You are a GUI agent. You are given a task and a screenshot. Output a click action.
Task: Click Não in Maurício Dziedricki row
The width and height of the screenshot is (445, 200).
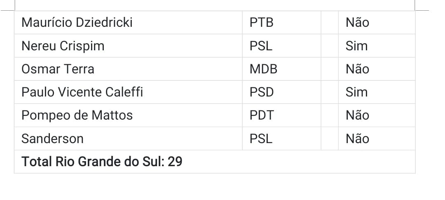pos(357,22)
